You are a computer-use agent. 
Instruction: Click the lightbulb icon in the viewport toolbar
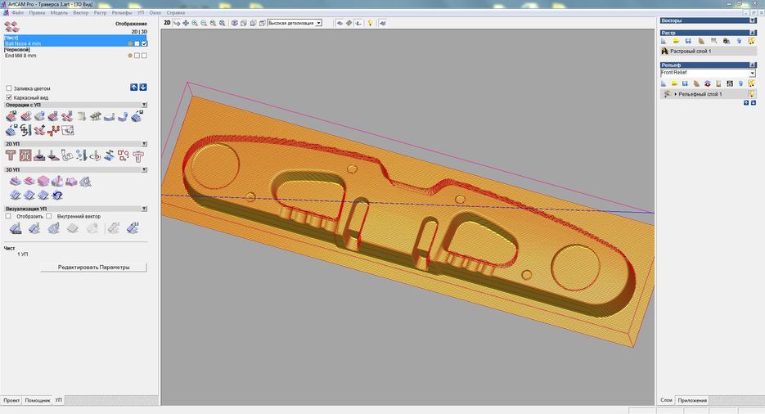coord(370,23)
